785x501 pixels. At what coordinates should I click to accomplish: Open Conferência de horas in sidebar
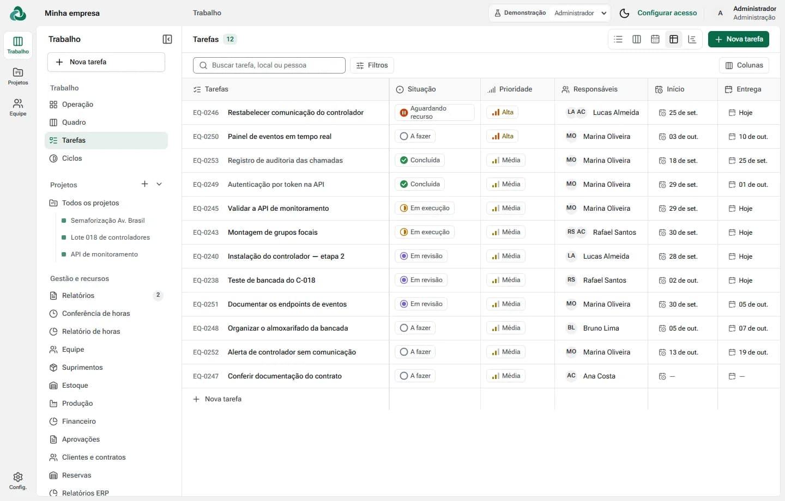106,314
